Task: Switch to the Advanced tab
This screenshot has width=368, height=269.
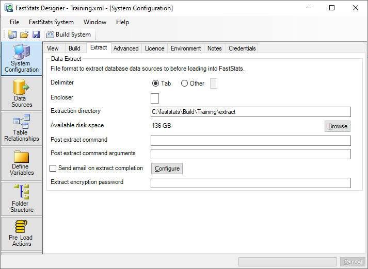Action: tap(126, 48)
